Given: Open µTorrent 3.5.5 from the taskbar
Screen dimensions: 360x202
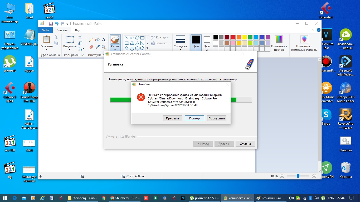Looking at the screenshot, I should [204, 198].
